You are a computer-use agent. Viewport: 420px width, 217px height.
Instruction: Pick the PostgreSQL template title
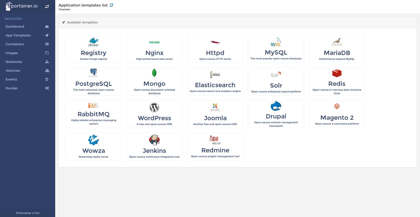93,84
